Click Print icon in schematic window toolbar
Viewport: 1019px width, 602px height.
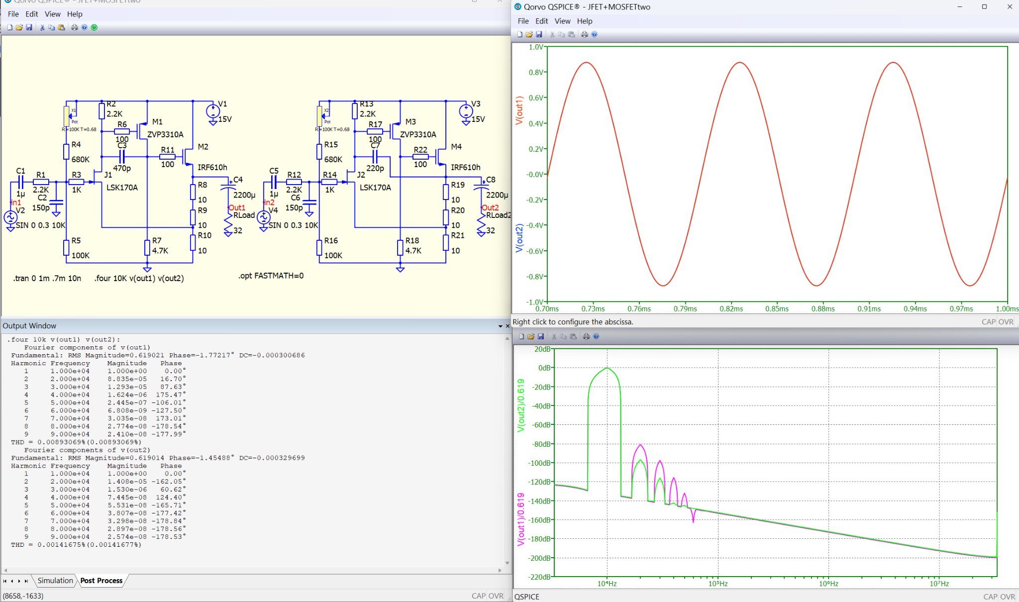tap(75, 27)
